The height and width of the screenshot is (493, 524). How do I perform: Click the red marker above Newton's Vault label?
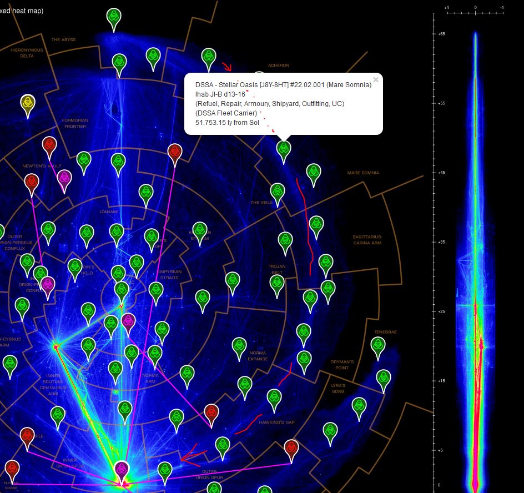tap(49, 146)
